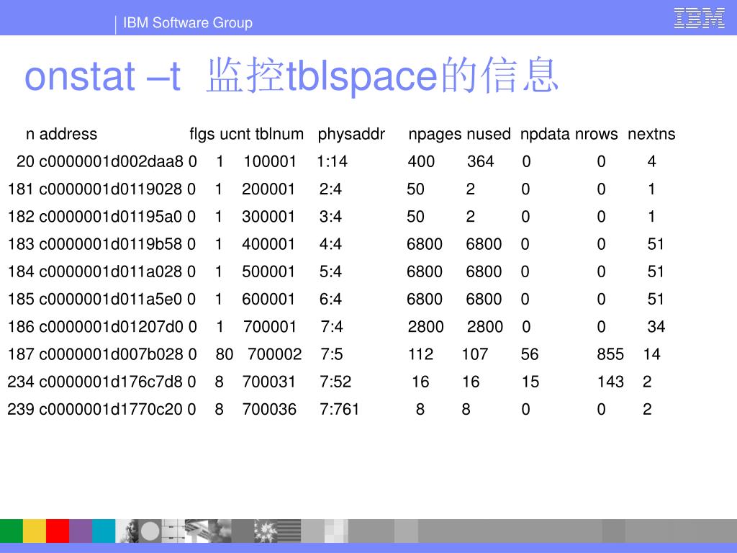The height and width of the screenshot is (553, 737).
Task: Click physaddr value '3:4'
Action: 330,217
